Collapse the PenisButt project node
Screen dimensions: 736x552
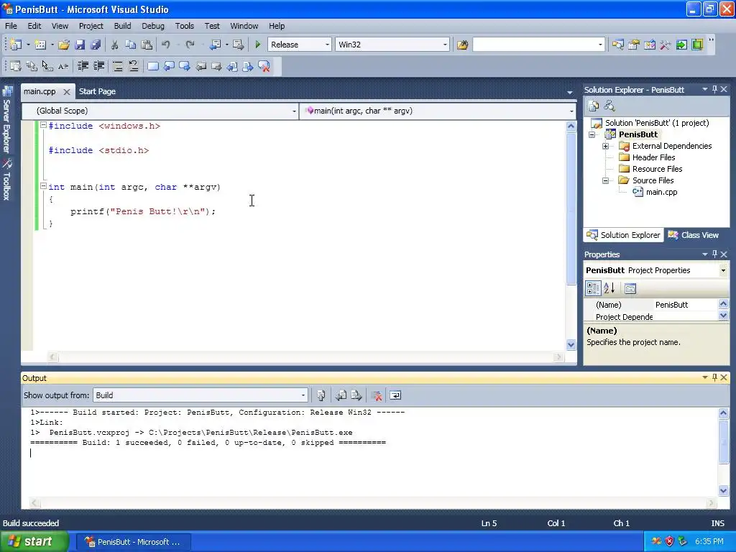(592, 134)
